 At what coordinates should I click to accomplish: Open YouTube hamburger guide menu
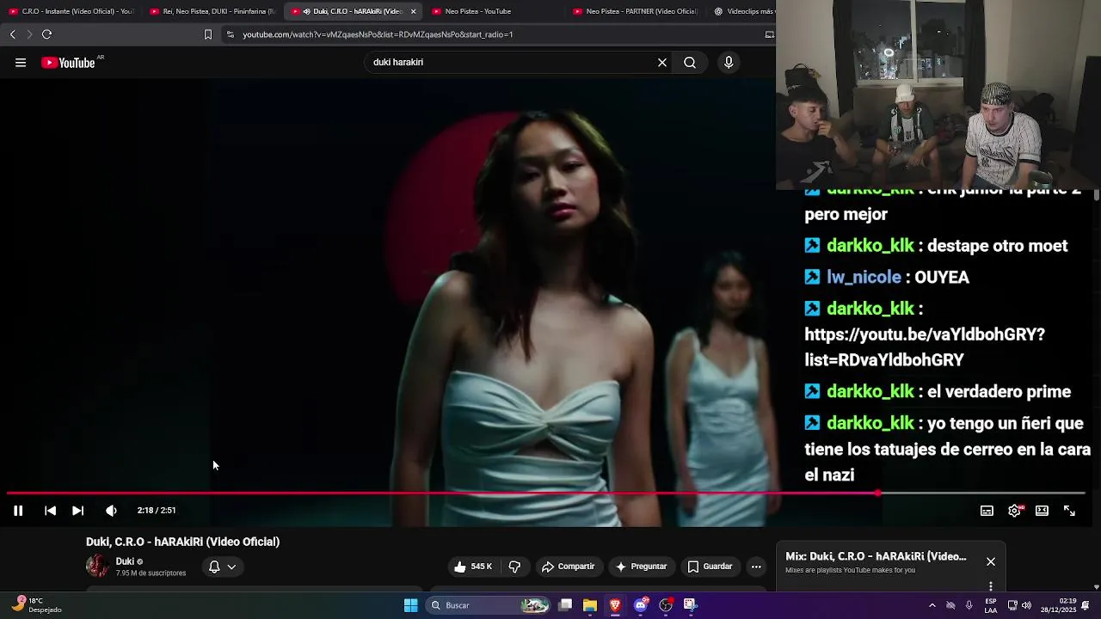click(21, 63)
